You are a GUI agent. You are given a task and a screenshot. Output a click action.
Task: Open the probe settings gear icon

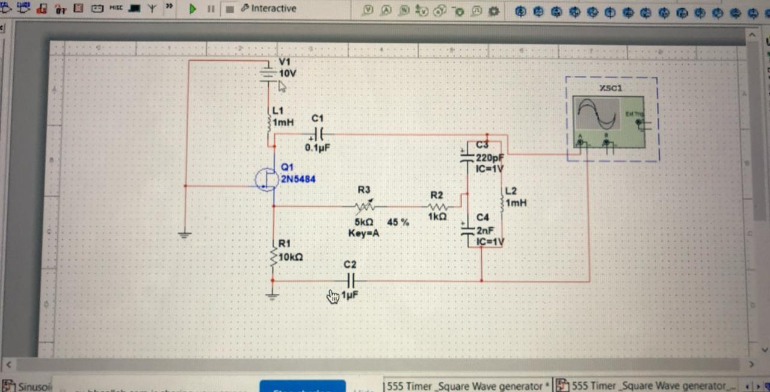(x=493, y=10)
